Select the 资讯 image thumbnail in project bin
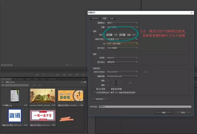The width and height of the screenshot is (197, 134). [15, 116]
